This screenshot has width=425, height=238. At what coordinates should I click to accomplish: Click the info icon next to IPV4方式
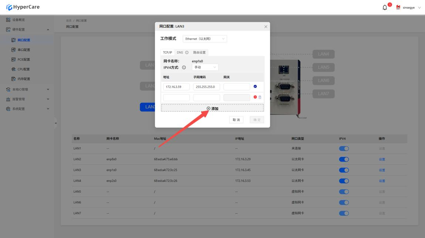pyautogui.click(x=184, y=68)
